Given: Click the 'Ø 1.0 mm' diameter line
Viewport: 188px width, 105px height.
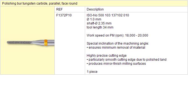Looking at the screenshot, I should point(94,19).
